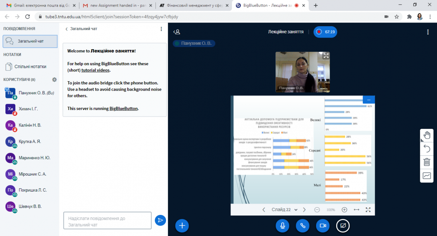Select the hand pan tool in whiteboard toolbar

[426, 135]
